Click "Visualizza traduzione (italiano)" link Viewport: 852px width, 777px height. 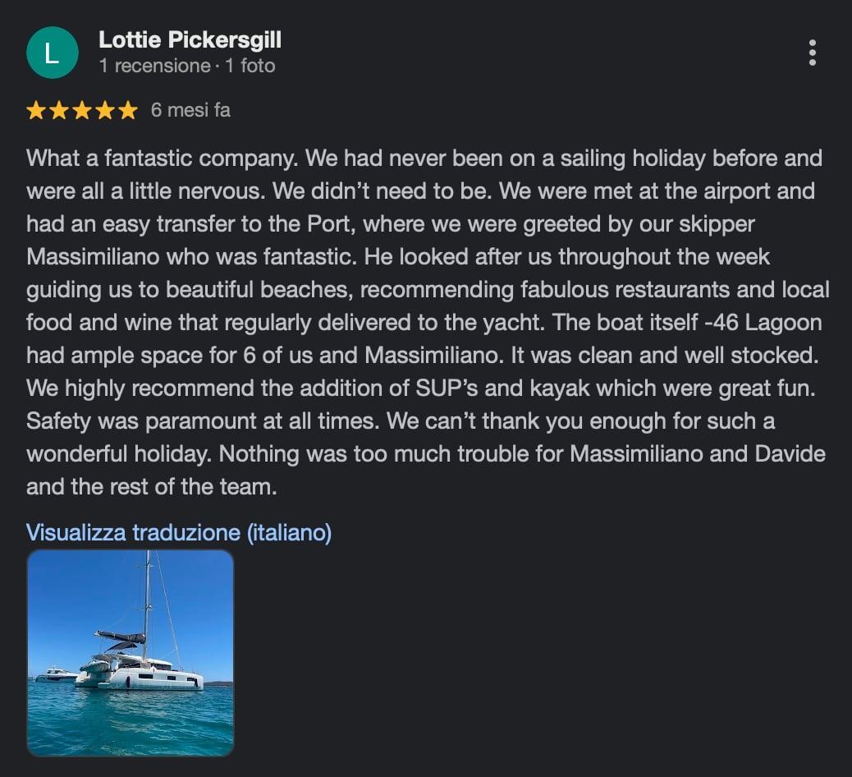[179, 532]
